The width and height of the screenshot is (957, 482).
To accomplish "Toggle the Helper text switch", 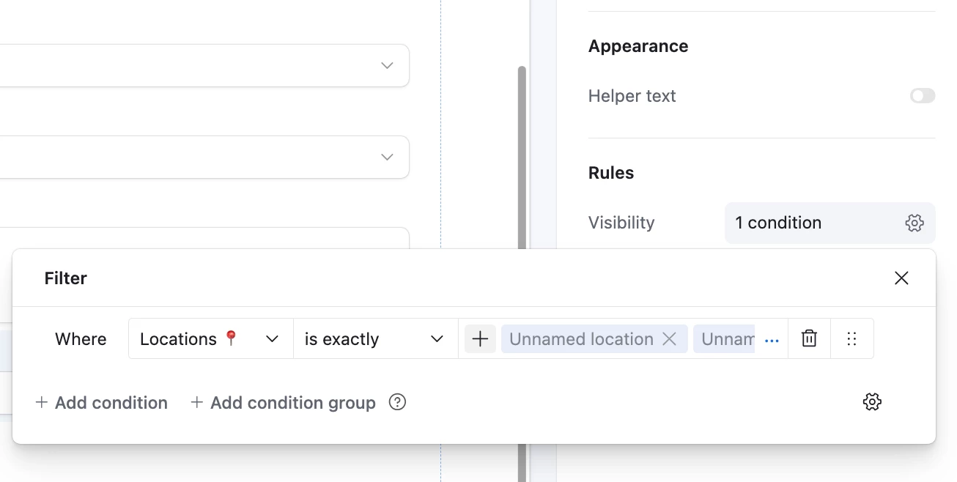I will point(923,96).
